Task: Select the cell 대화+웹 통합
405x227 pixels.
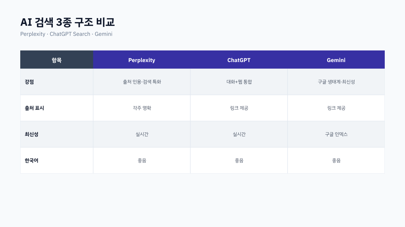Action: (x=239, y=82)
